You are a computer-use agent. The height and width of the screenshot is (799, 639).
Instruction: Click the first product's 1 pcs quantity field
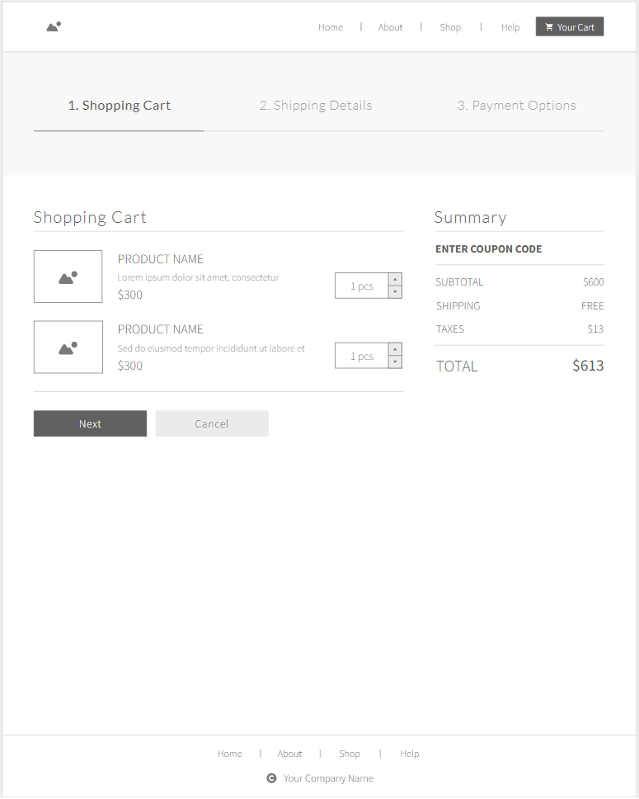point(361,286)
